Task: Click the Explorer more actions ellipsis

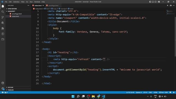Action: 28,5
